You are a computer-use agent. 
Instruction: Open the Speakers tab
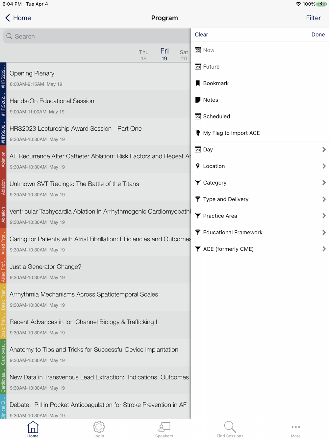(164, 429)
